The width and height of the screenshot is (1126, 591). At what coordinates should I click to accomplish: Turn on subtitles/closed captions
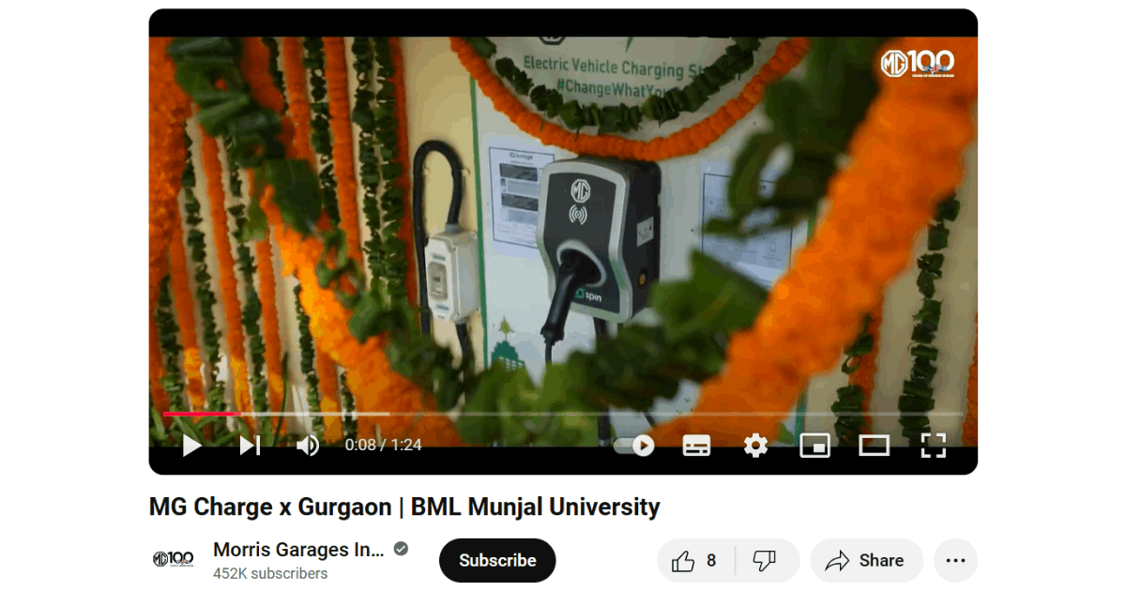(x=696, y=445)
